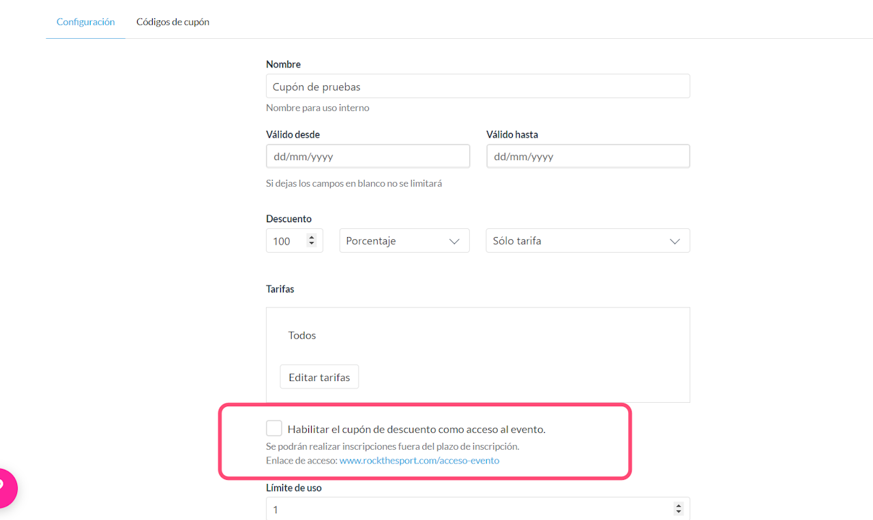
Task: Open the floating pink help bubble
Action: [x=5, y=487]
